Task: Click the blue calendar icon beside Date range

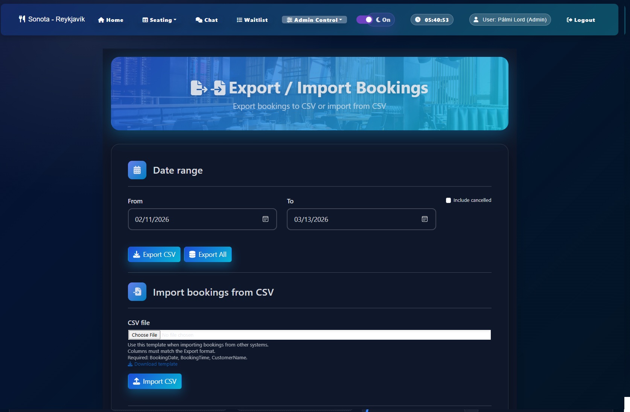Action: (137, 170)
